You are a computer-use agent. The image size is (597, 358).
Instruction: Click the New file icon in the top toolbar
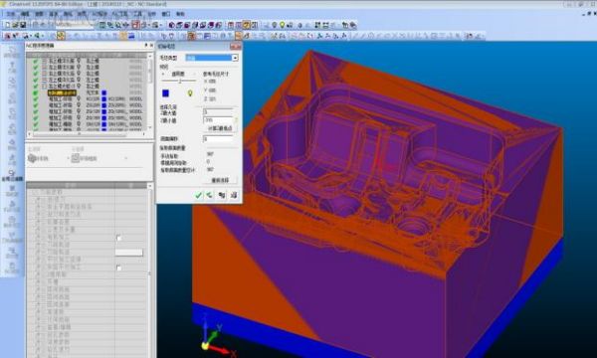7,25
